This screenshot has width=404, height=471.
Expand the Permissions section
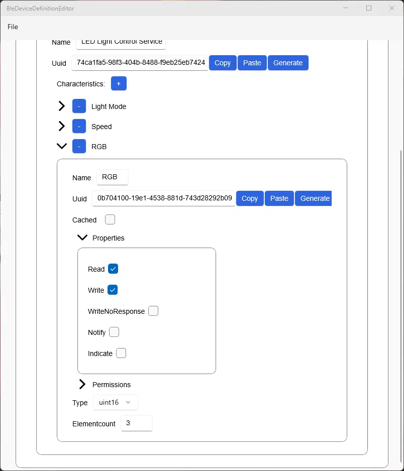[x=82, y=384]
